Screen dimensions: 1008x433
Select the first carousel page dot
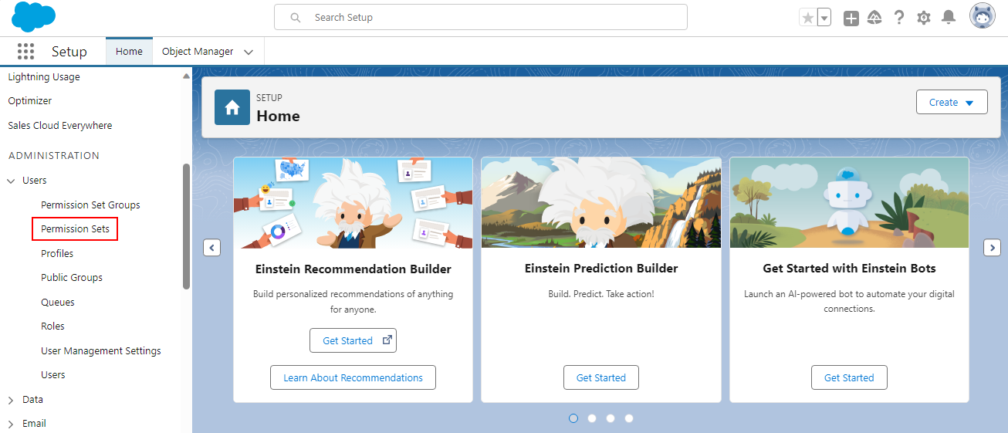click(x=573, y=418)
